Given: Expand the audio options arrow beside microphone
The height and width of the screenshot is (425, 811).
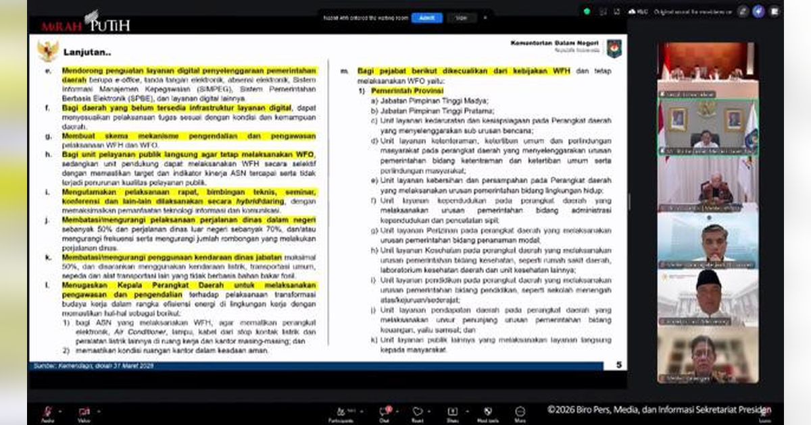Looking at the screenshot, I should click(60, 411).
